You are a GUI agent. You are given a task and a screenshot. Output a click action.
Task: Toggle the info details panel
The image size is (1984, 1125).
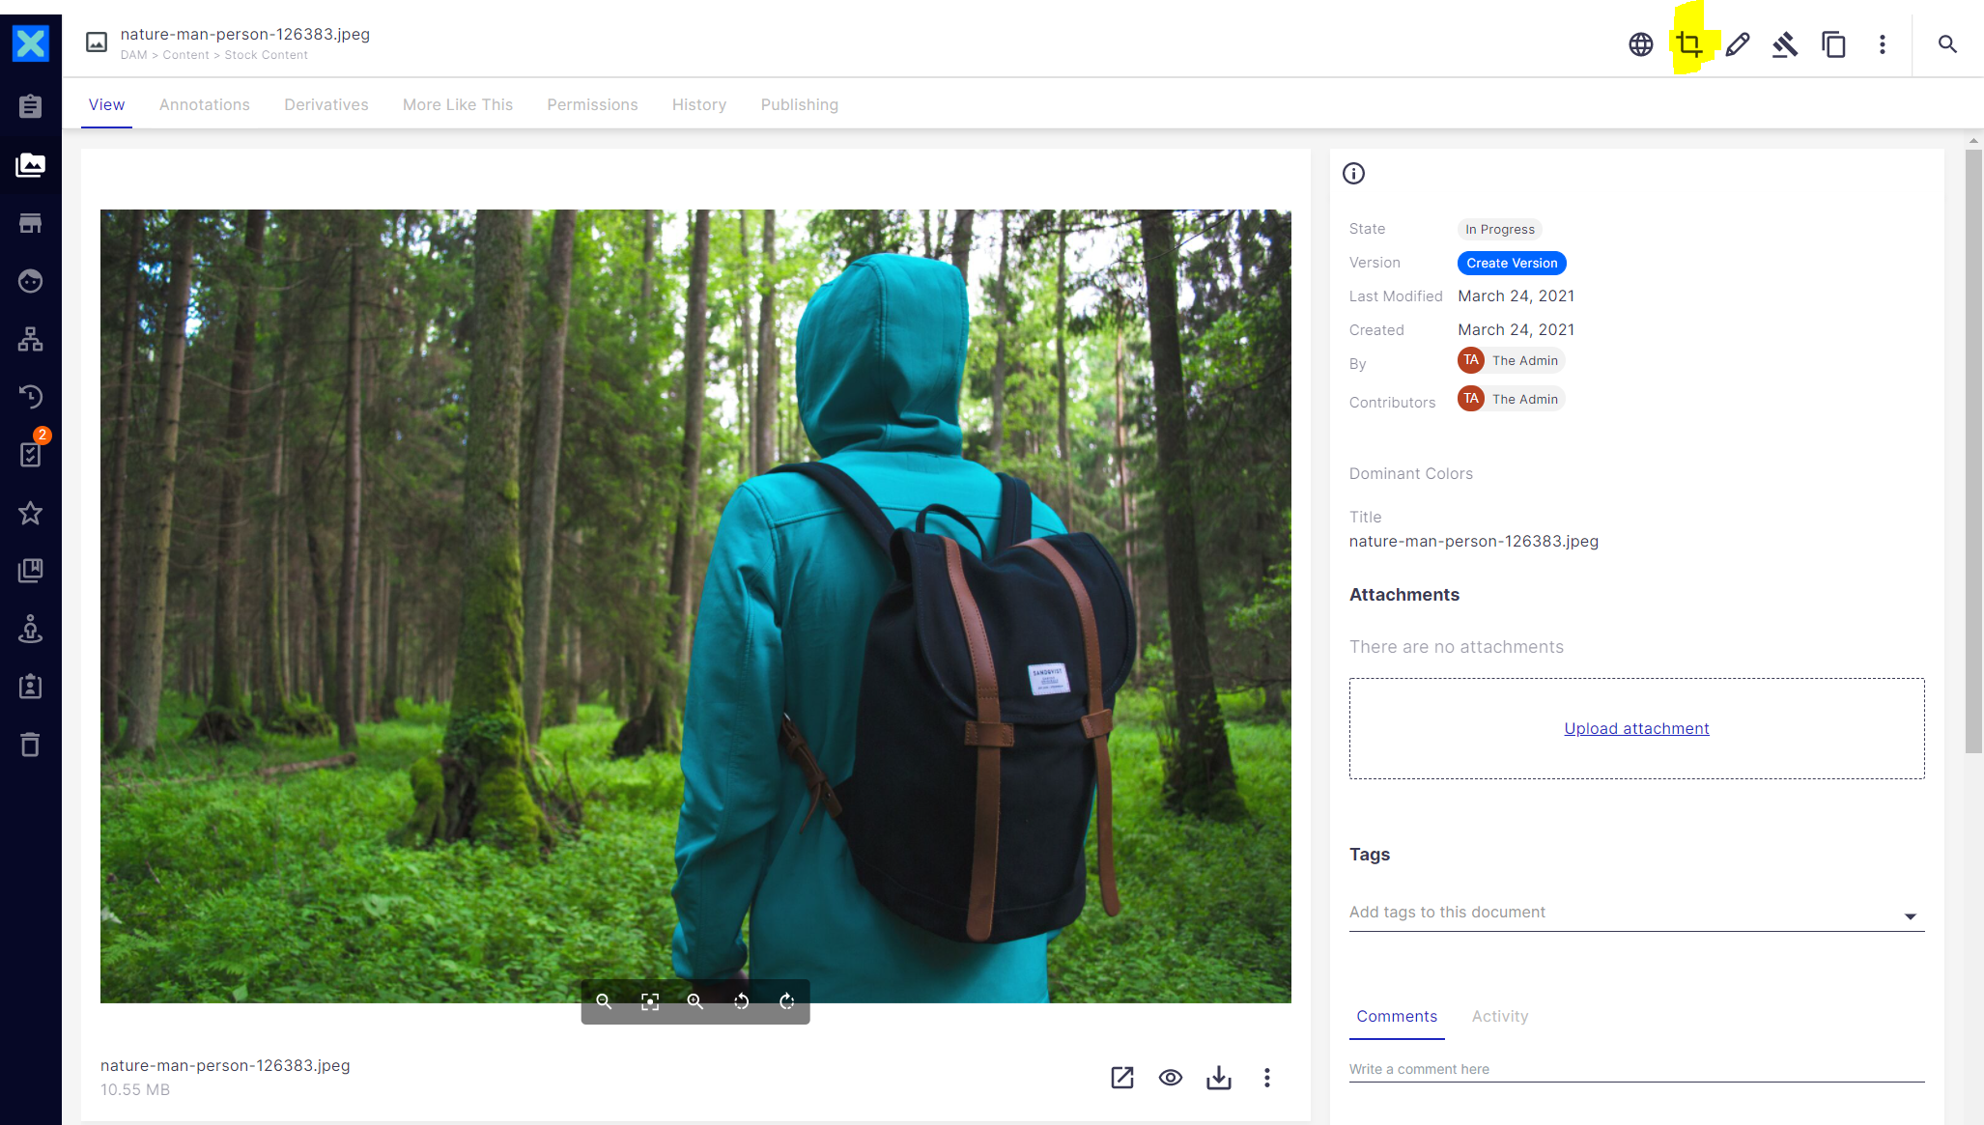point(1353,174)
